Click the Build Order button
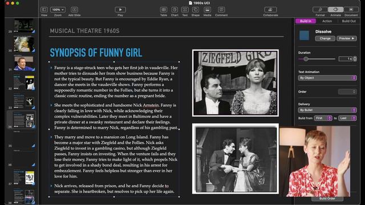Image resolution: width=365 pixels, height=205 pixels. coord(327,199)
